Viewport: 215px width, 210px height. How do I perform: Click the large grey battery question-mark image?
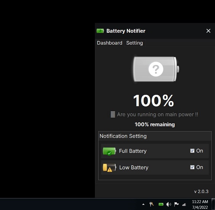pos(156,69)
